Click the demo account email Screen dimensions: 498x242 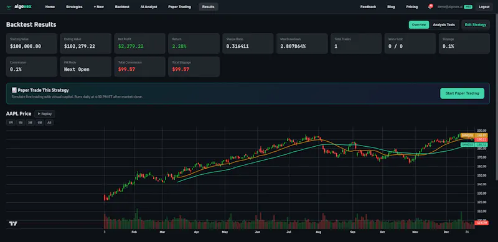[x=449, y=7]
